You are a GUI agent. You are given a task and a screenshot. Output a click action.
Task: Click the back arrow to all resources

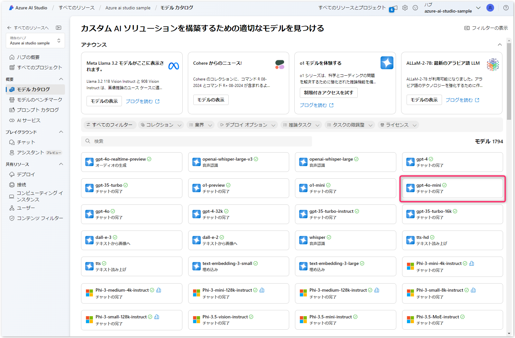pyautogui.click(x=9, y=28)
